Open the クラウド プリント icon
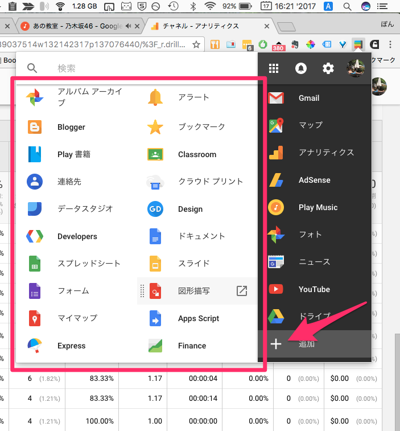Viewport: 400px width, 431px height. [x=155, y=182]
